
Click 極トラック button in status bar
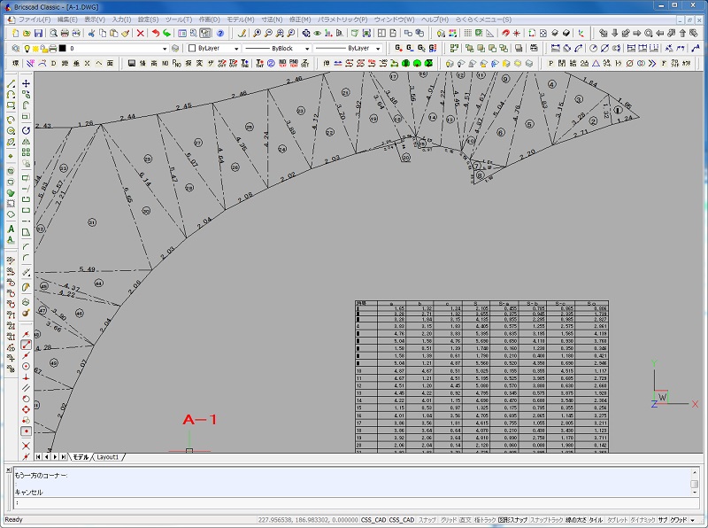[x=485, y=520]
